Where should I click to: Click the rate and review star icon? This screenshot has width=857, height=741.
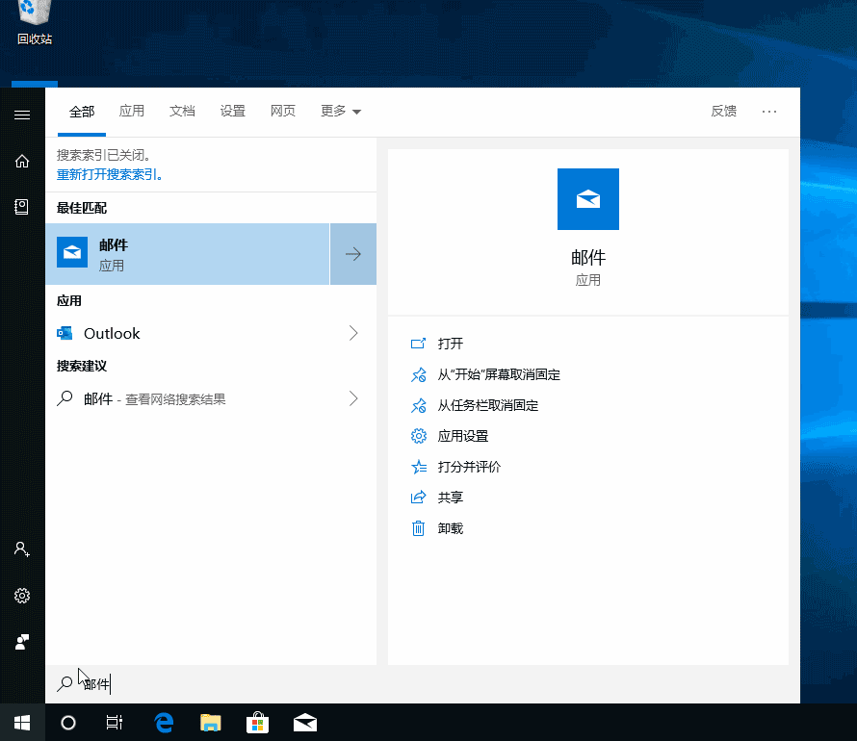click(x=419, y=466)
